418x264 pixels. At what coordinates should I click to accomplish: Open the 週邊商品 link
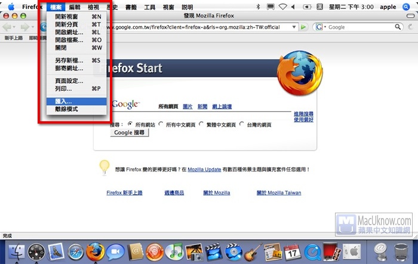[174, 193]
